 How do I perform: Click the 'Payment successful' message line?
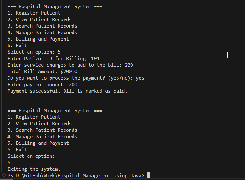pyautogui.click(x=67, y=91)
